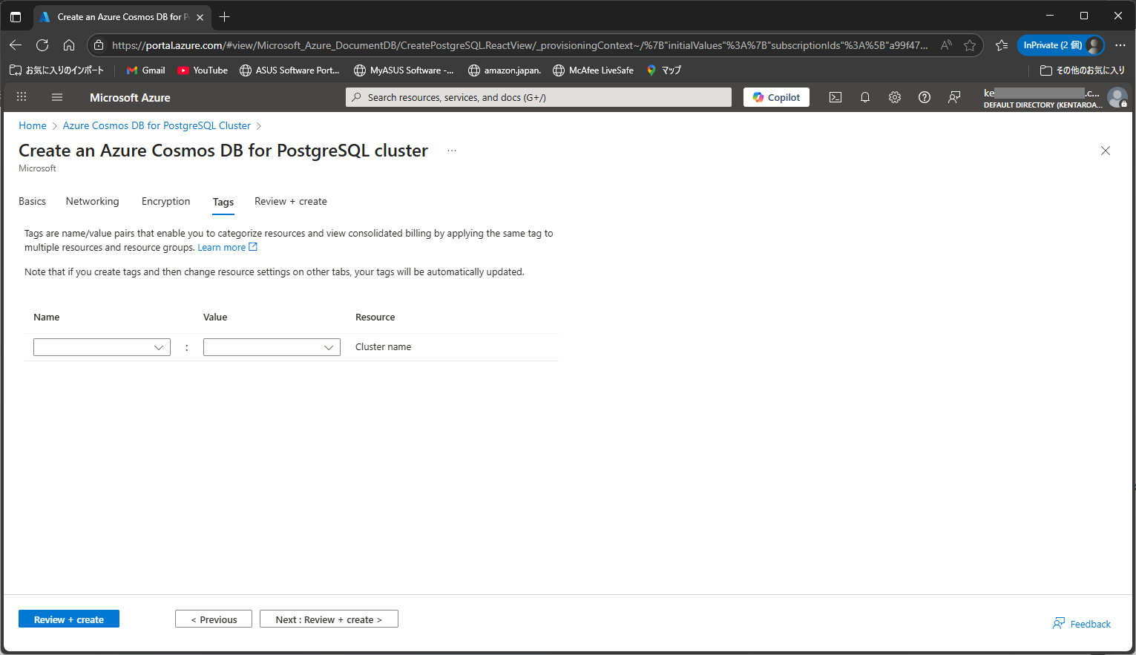This screenshot has height=655, width=1136.
Task: Open the Learn more link about tags
Action: pyautogui.click(x=223, y=247)
